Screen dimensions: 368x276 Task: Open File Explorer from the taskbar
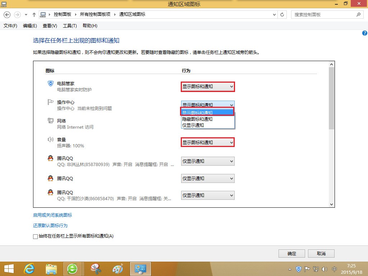[51, 269]
